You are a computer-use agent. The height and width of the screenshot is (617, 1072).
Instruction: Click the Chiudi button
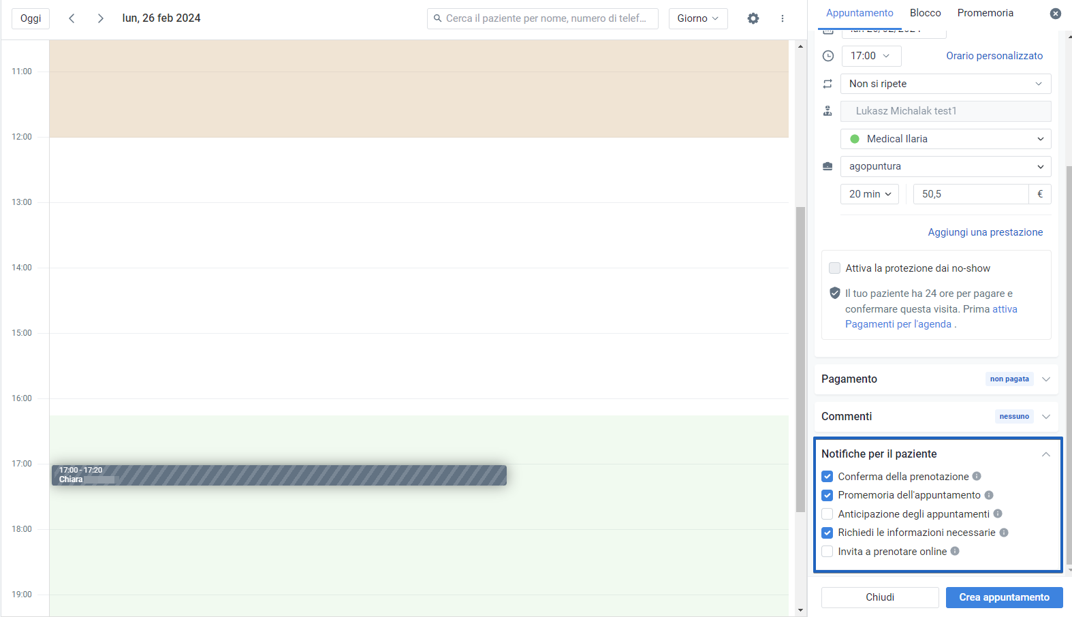click(x=880, y=597)
